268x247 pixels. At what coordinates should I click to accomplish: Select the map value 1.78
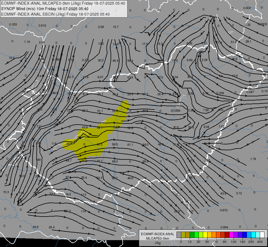(253, 159)
